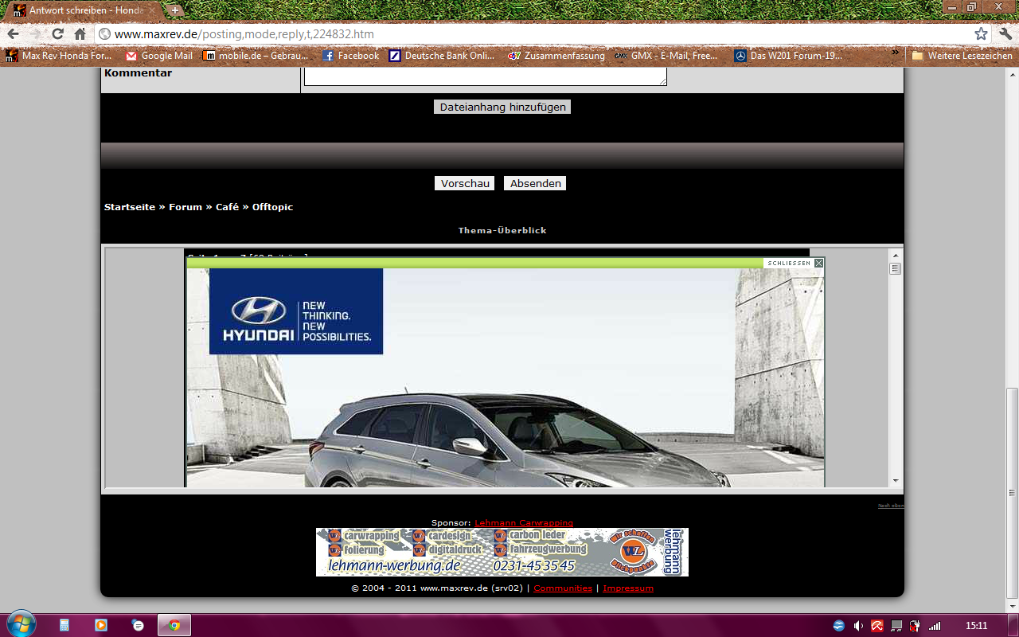The image size is (1019, 637).
Task: Click the Vorschau preview button
Action: coord(464,183)
